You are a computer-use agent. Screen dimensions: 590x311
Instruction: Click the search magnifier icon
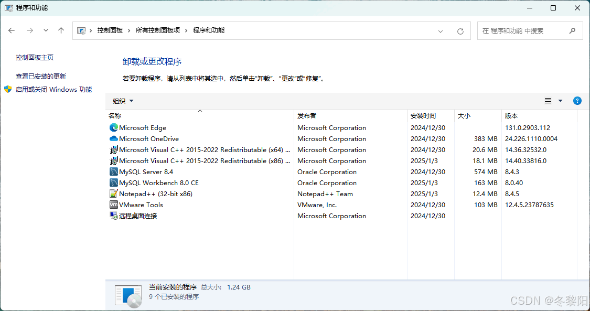click(x=572, y=31)
